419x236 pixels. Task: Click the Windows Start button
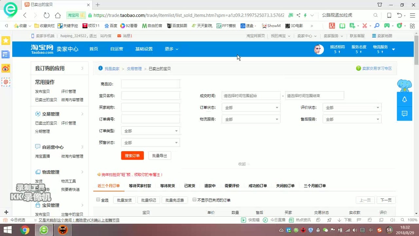click(x=8, y=230)
